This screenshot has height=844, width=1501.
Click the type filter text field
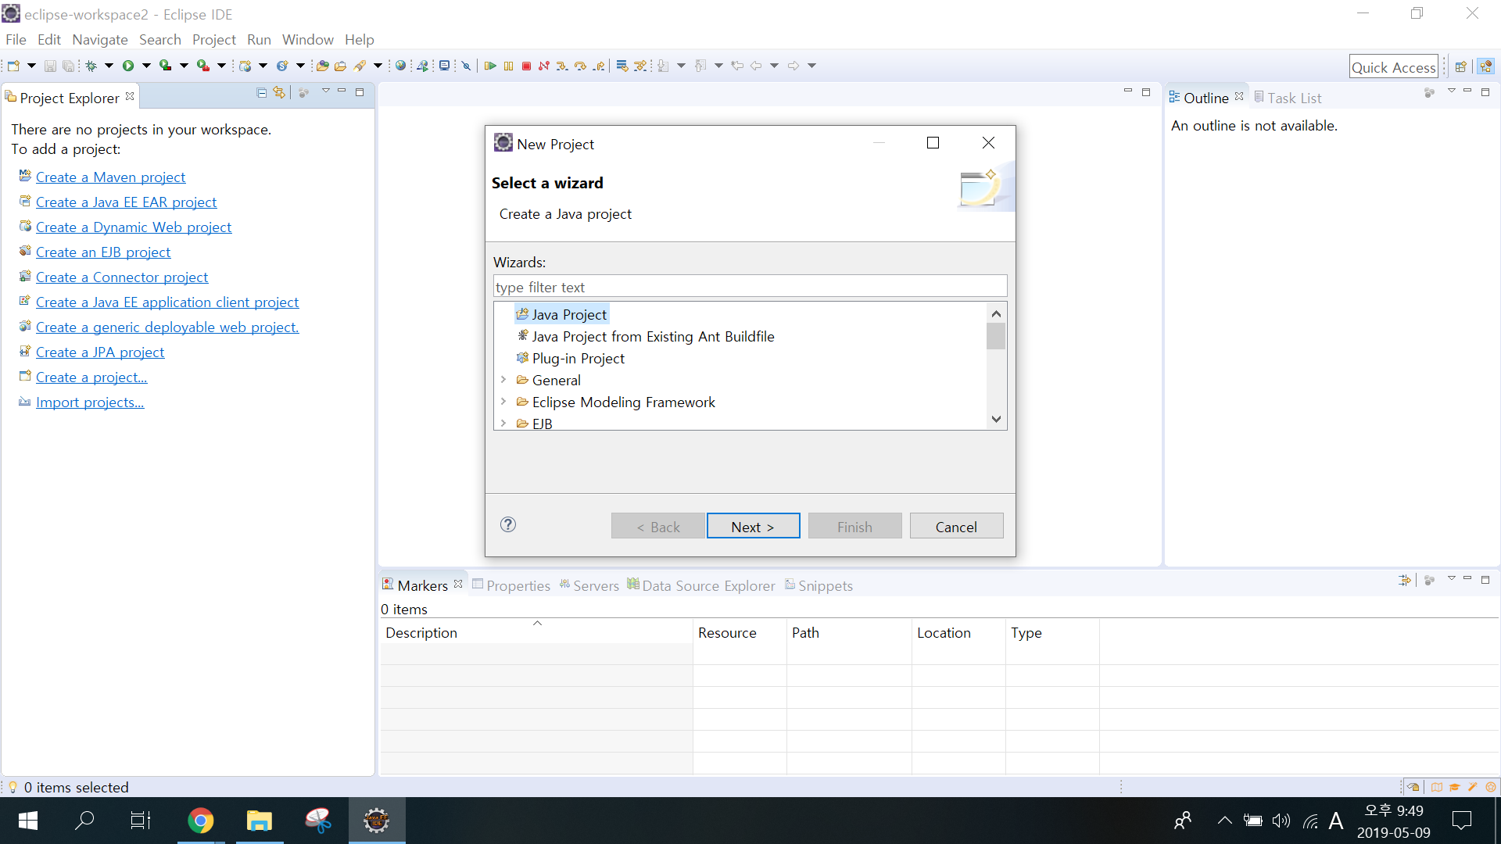pyautogui.click(x=749, y=287)
